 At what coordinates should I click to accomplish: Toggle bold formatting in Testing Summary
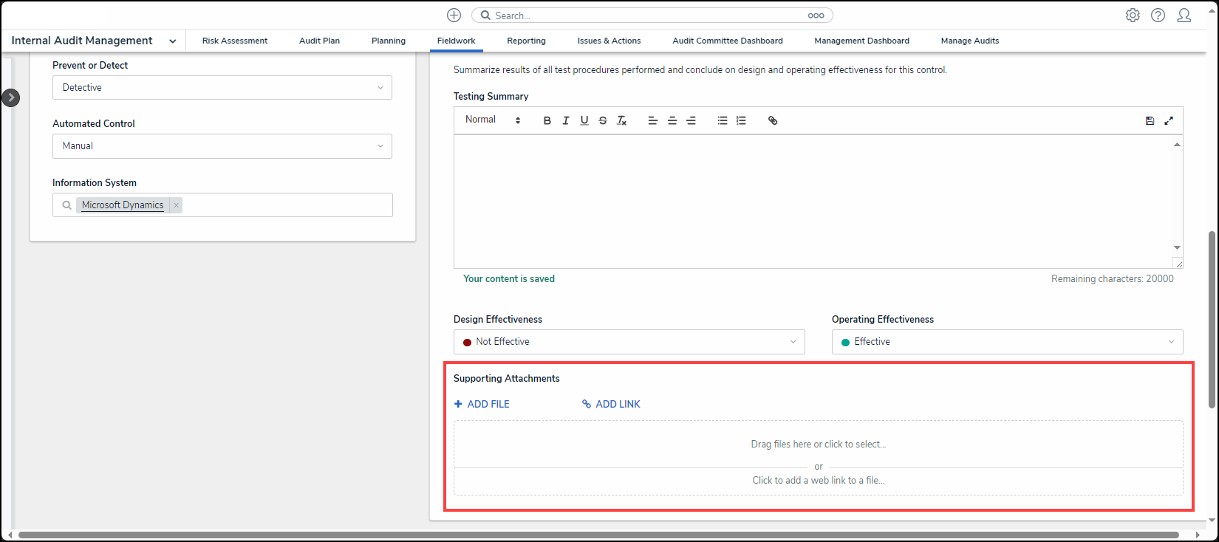(x=547, y=120)
